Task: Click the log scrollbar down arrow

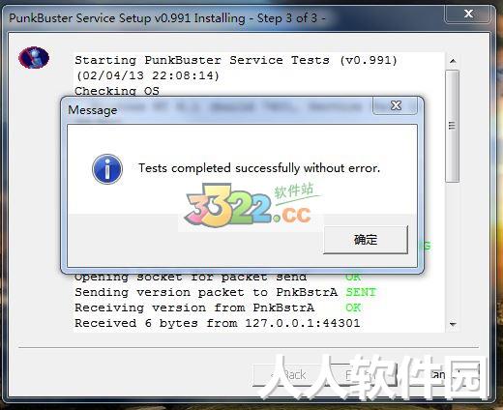Action: 453,324
